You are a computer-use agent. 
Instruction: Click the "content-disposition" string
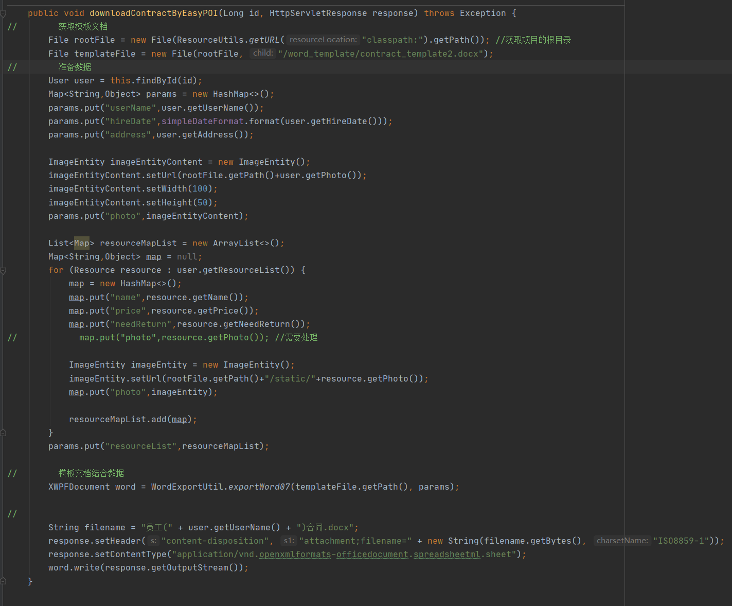coord(215,541)
